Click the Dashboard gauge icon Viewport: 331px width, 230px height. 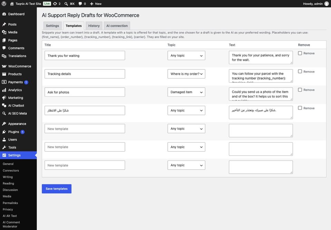pyautogui.click(x=4, y=14)
